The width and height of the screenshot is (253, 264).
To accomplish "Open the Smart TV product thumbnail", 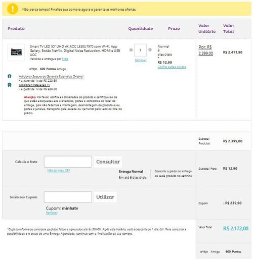I will 16,52.
